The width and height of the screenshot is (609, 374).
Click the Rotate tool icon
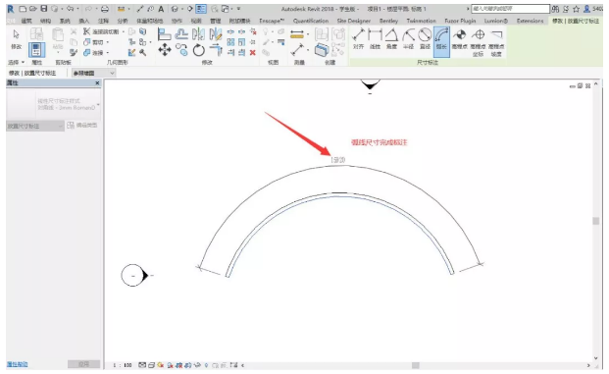198,50
